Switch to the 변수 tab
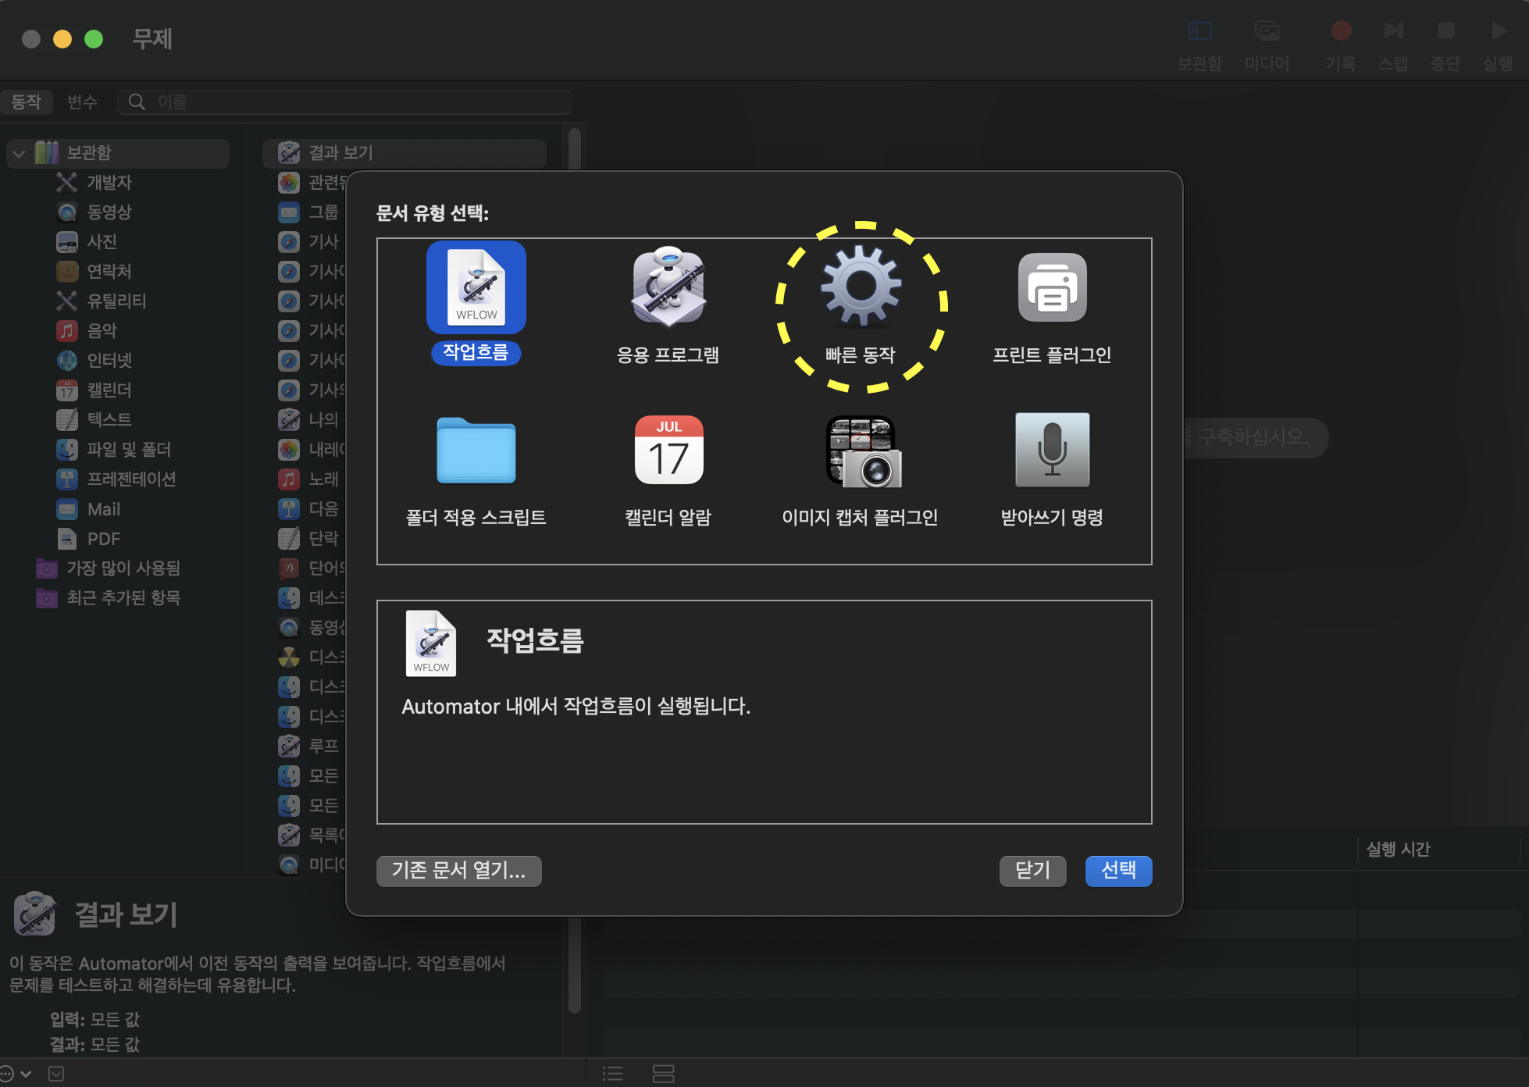The width and height of the screenshot is (1529, 1087). [82, 102]
